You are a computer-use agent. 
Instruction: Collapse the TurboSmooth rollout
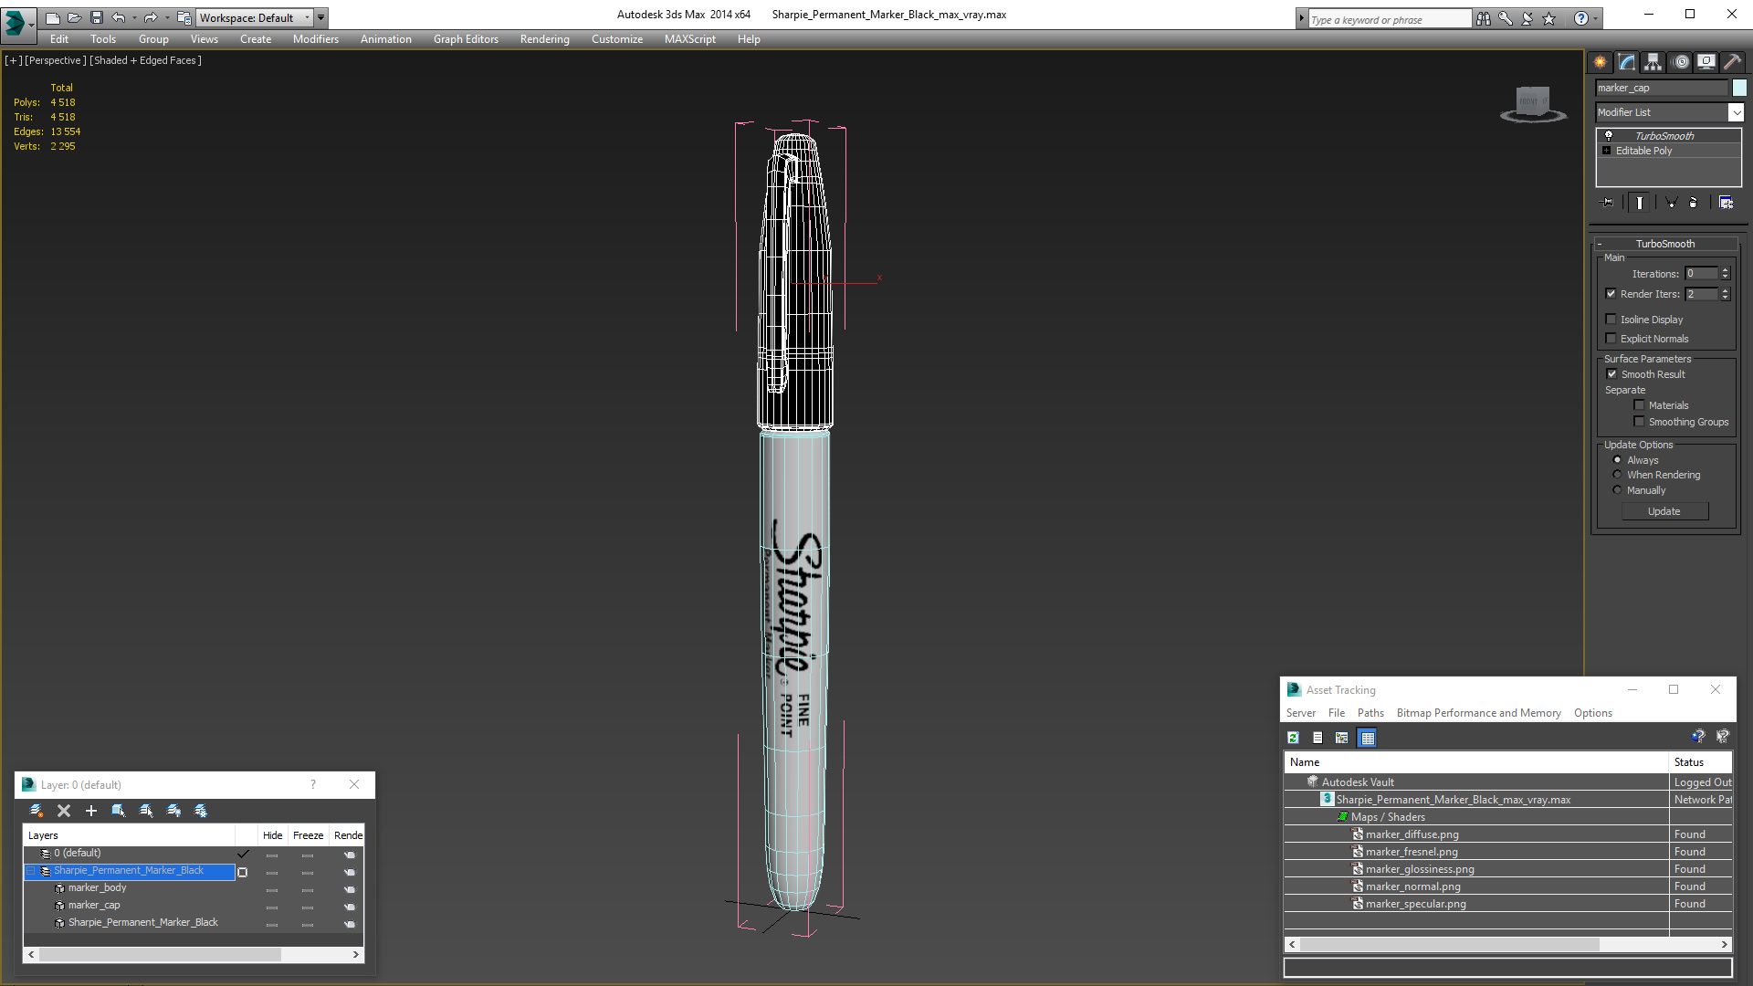[1599, 244]
